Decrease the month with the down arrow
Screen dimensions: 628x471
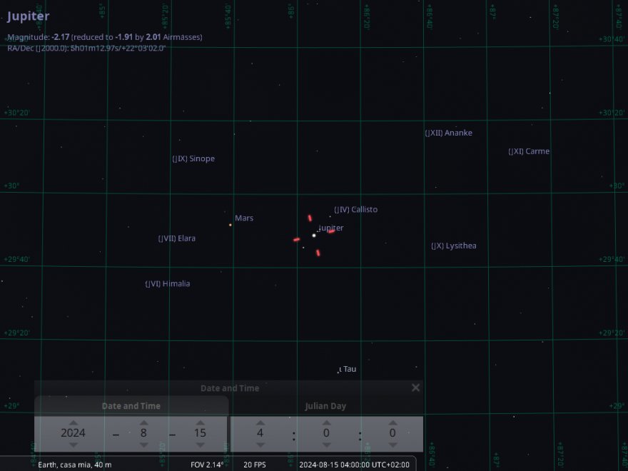pos(143,445)
